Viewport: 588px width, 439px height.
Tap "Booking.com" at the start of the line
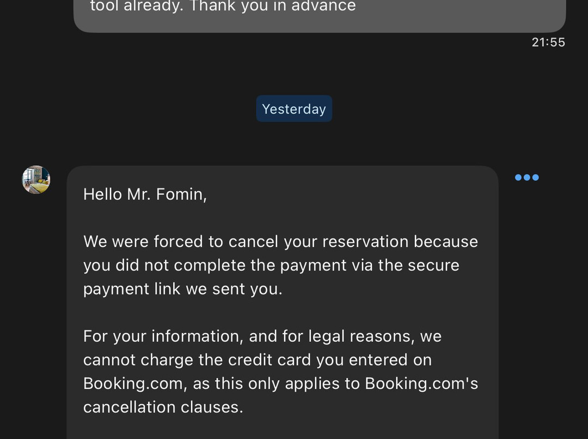click(133, 383)
